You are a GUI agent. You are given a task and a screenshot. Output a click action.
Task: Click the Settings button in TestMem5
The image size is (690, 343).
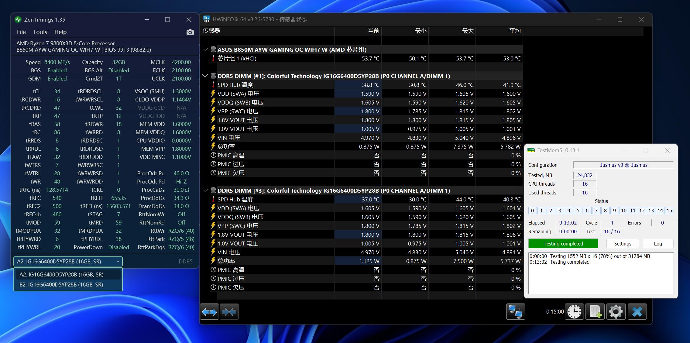click(x=622, y=243)
